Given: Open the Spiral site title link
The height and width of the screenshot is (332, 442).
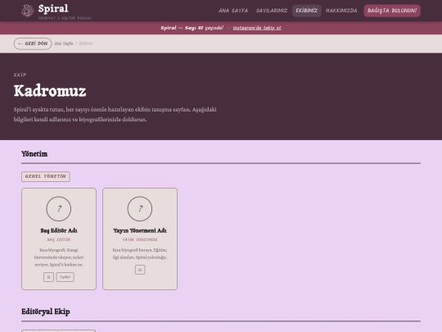Looking at the screenshot, I should point(53,8).
